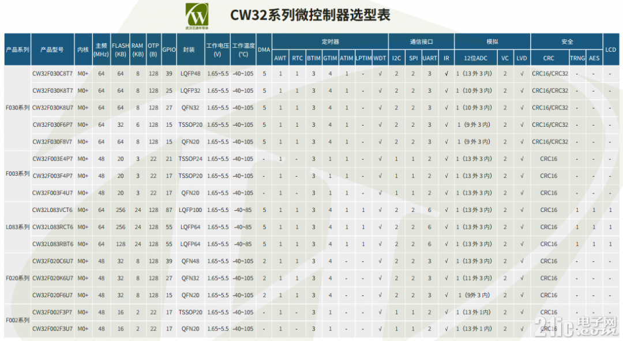This screenshot has width=623, height=341.
Task: Select product model CW32F003F4U7
Action: [52, 193]
